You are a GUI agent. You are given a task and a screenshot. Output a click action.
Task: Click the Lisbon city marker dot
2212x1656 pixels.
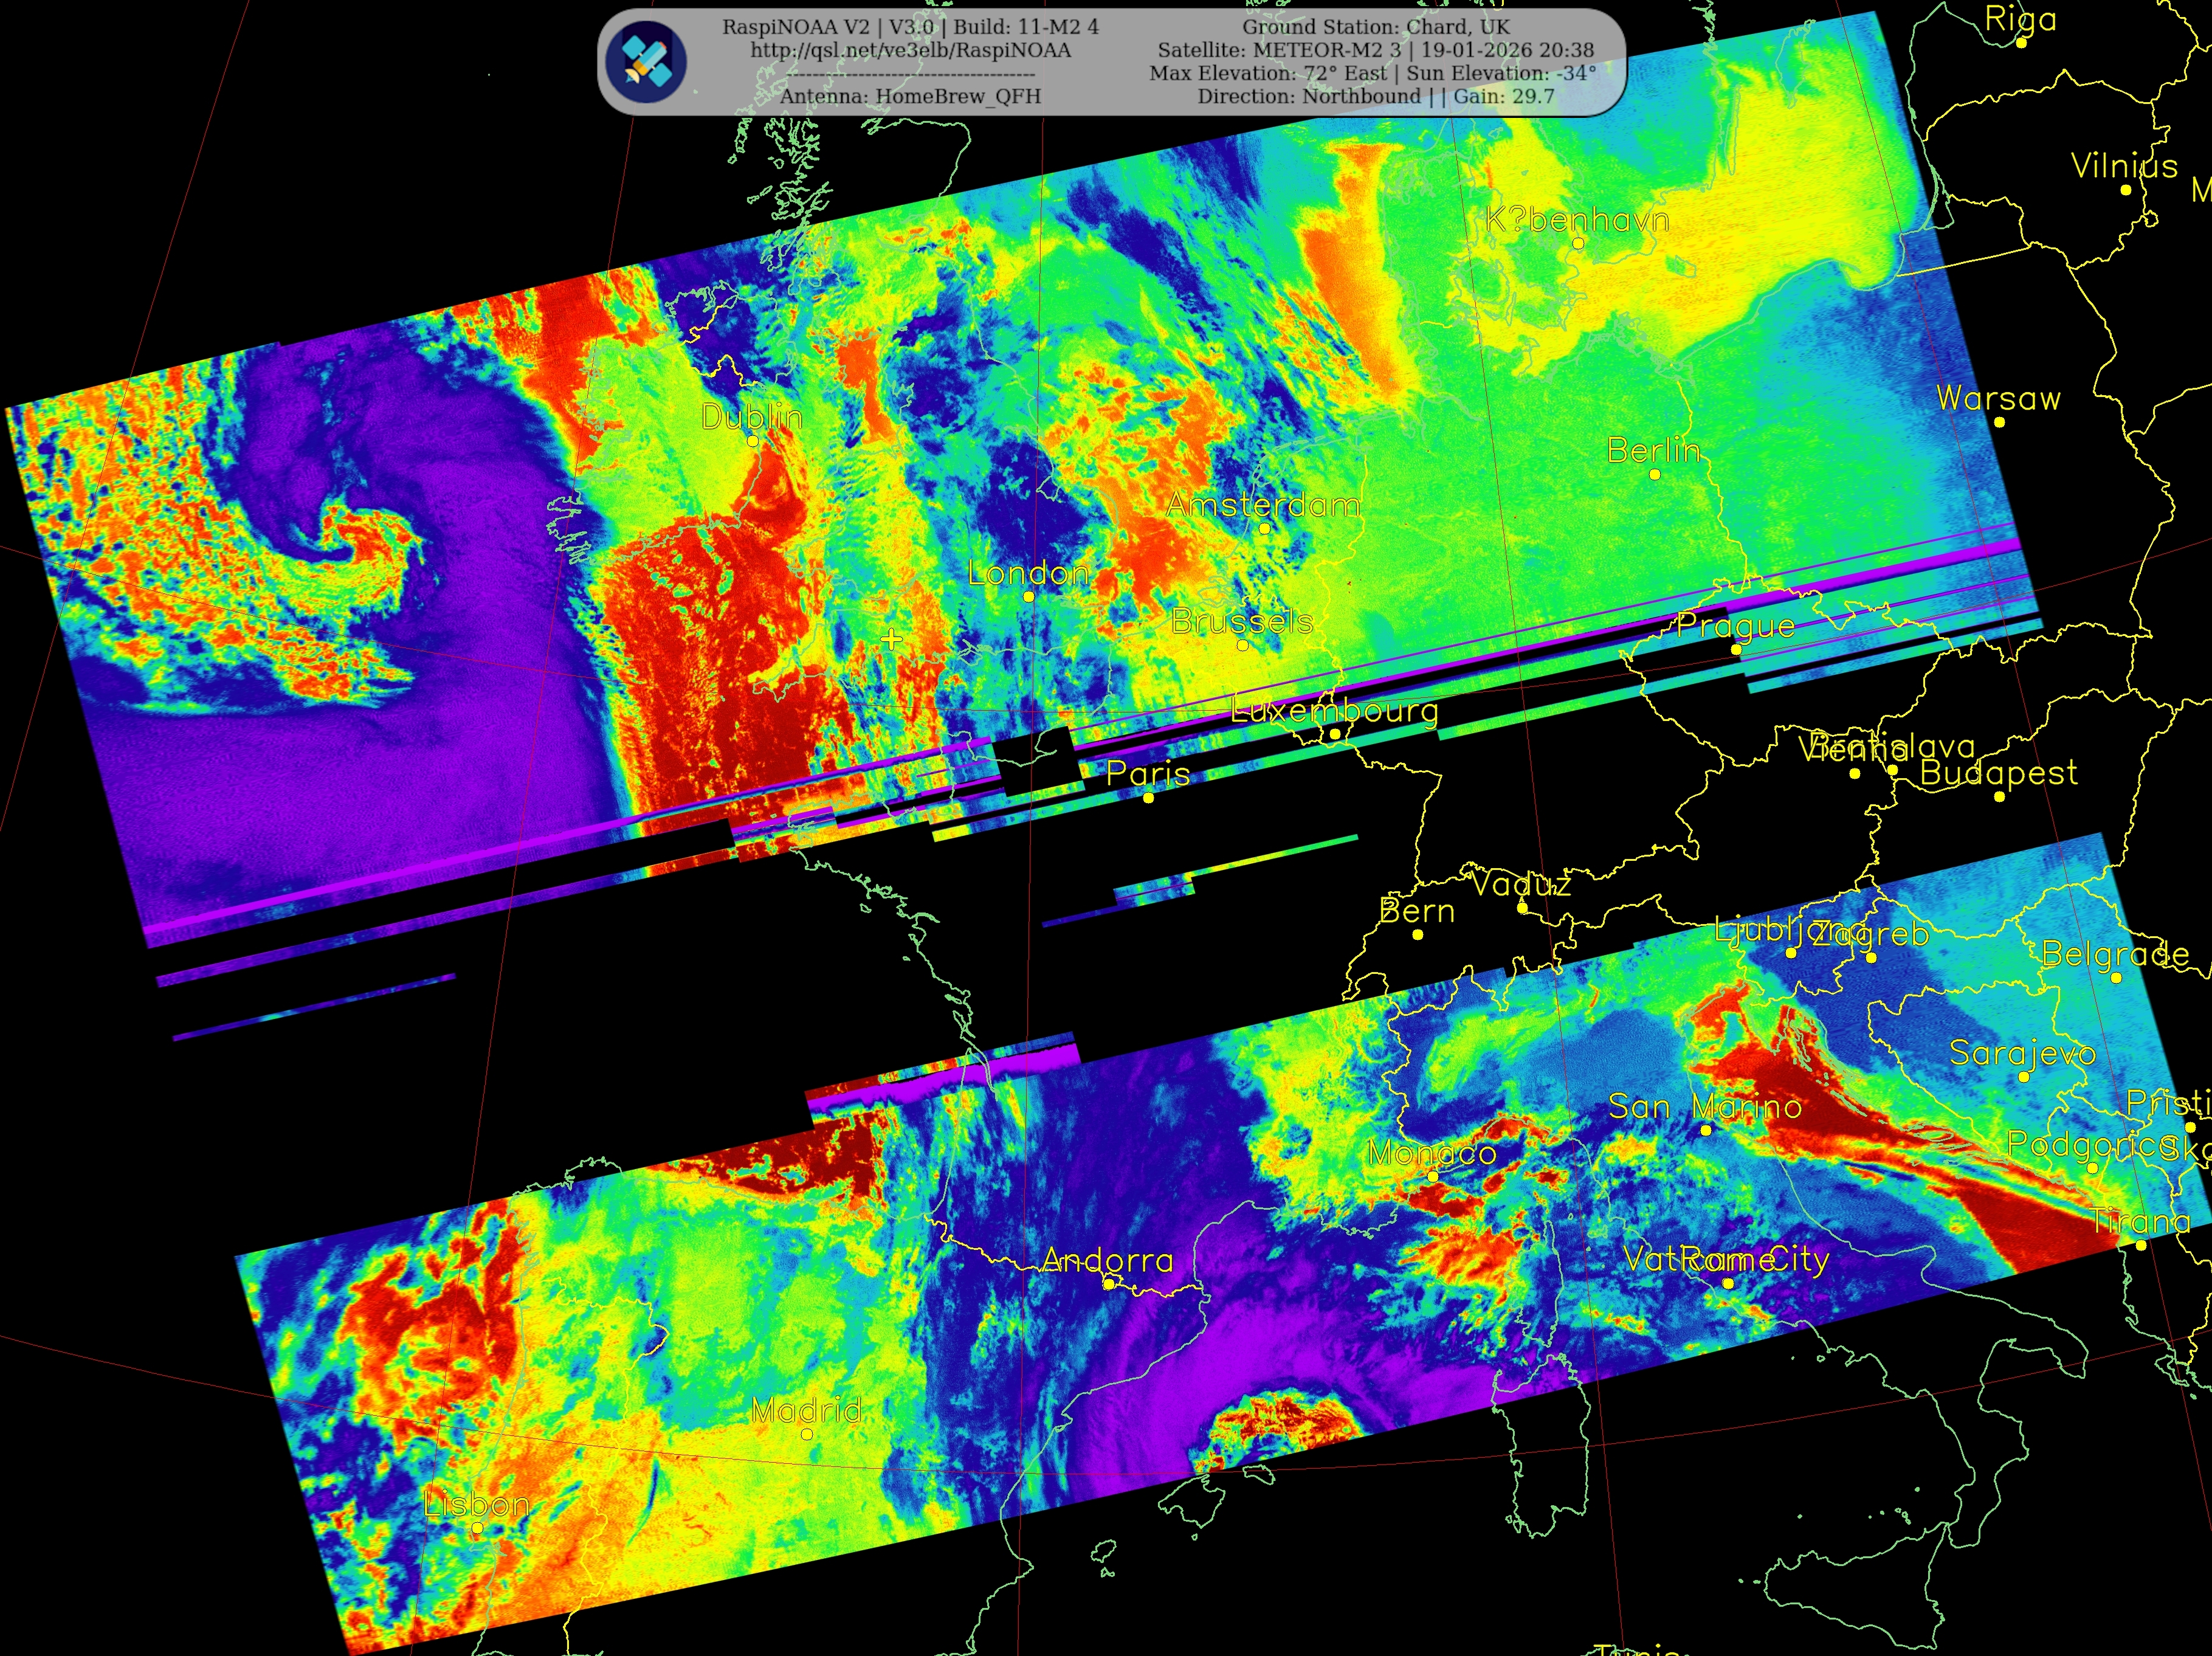point(477,1528)
